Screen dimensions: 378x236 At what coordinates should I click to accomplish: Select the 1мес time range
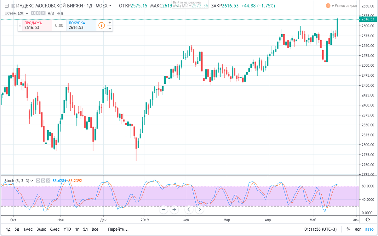[x=27, y=229]
